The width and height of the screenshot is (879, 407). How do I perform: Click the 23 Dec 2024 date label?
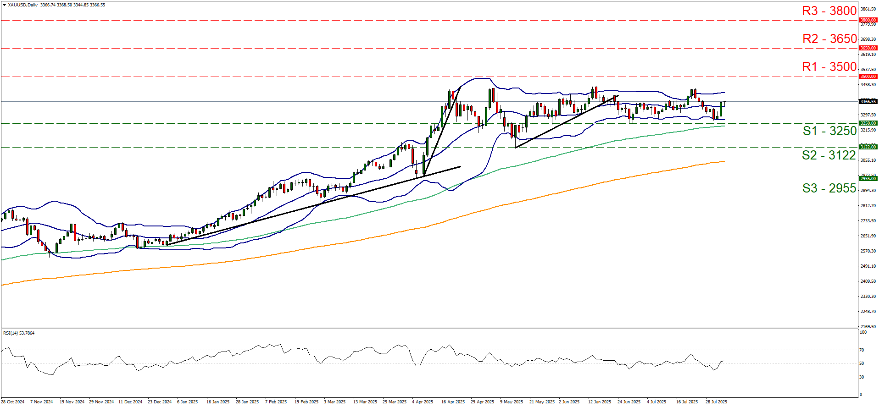[x=160, y=402]
